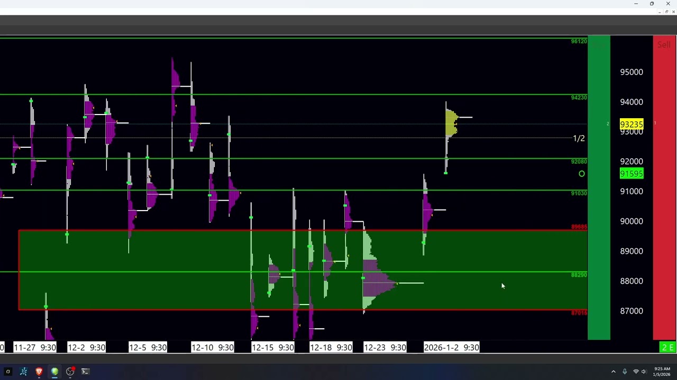Open Brave browser from taskbar
The image size is (677, 380).
[x=39, y=372]
